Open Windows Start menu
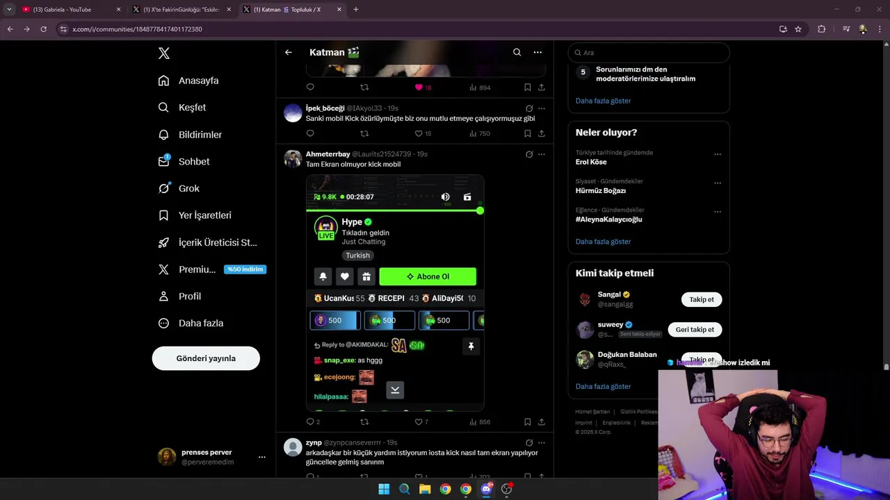 (x=384, y=489)
